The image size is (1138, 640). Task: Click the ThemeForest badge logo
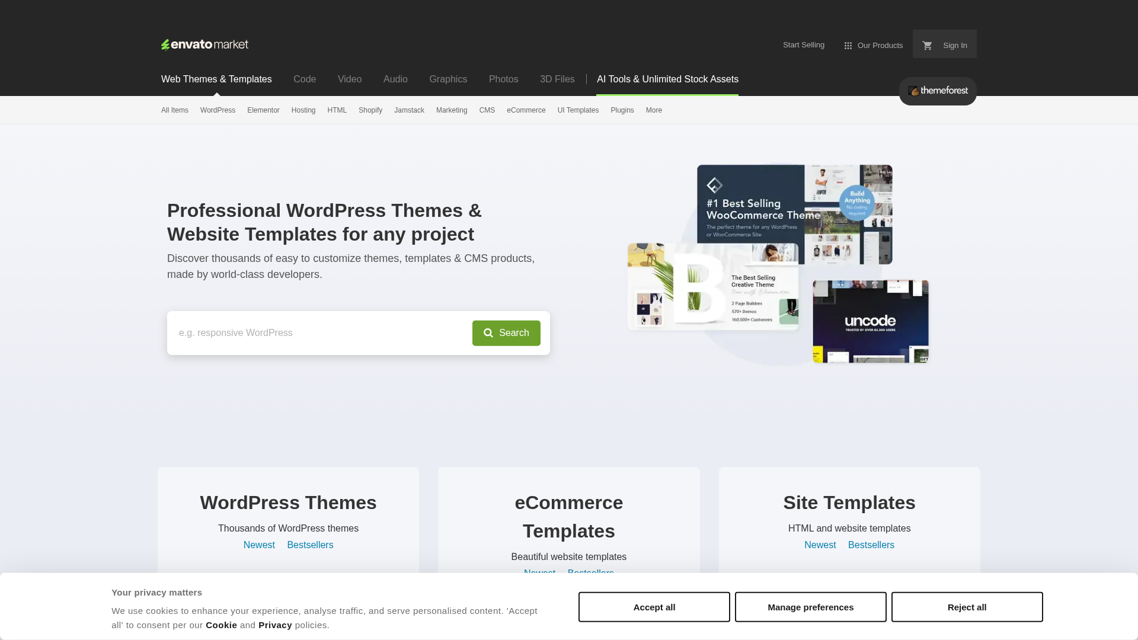tap(938, 91)
